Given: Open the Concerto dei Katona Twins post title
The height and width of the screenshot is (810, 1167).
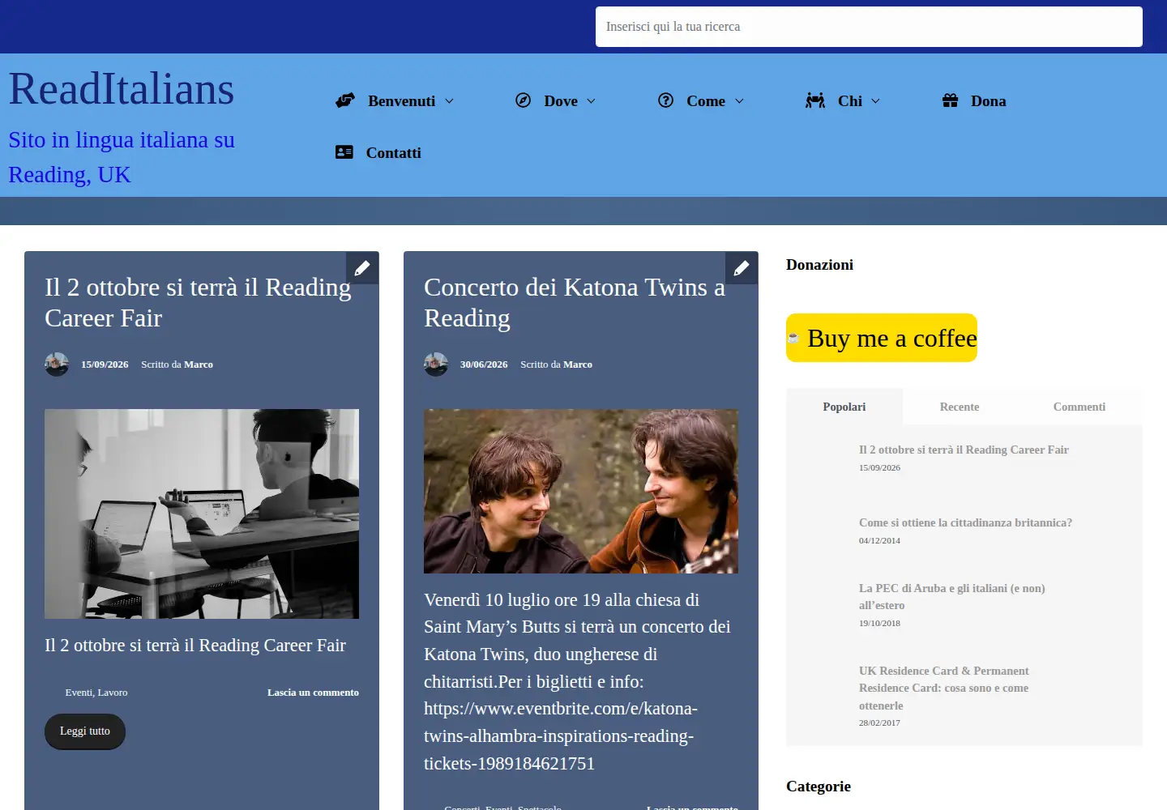Looking at the screenshot, I should [575, 303].
